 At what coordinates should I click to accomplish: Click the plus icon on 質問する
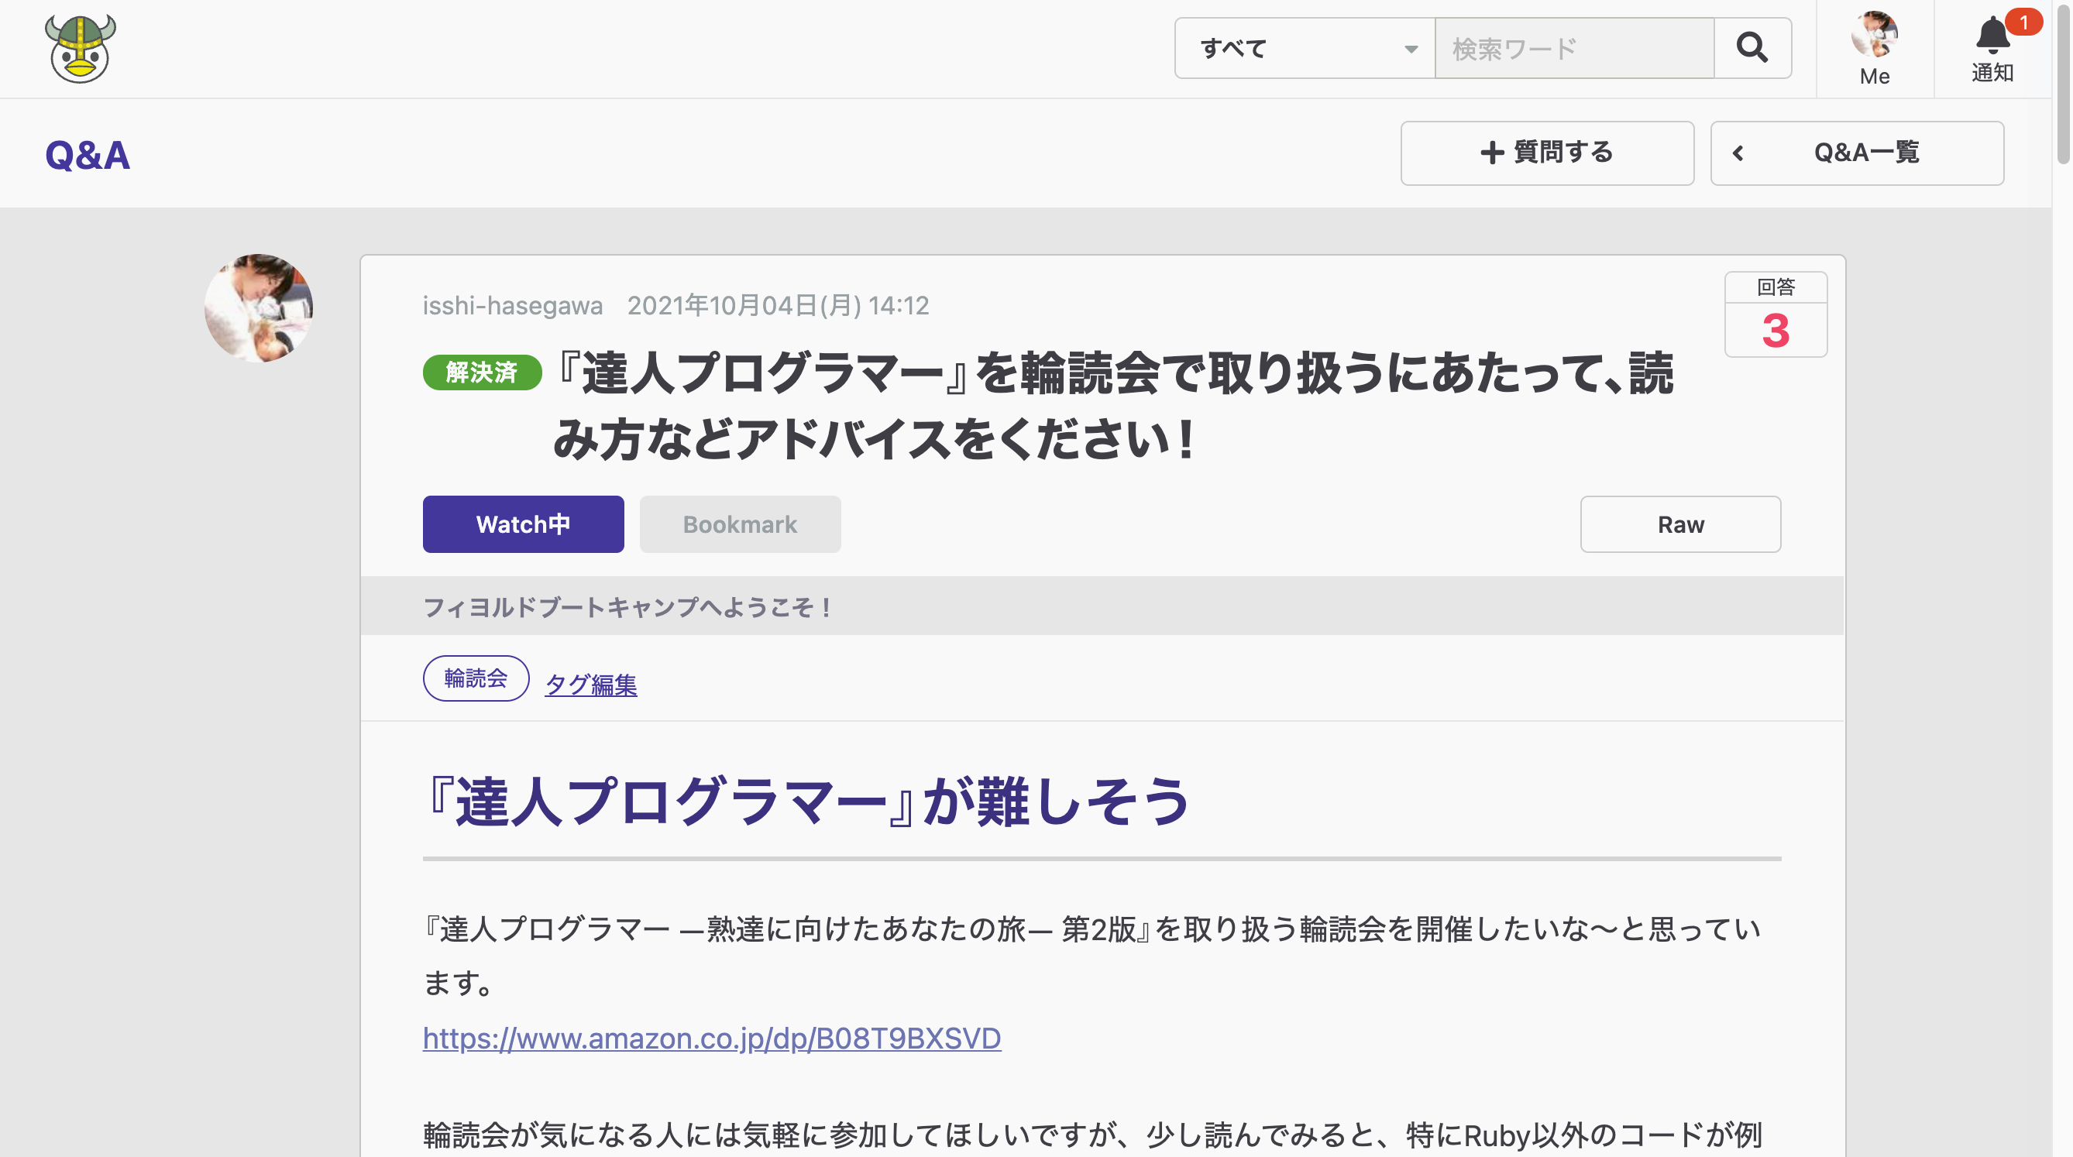1492,153
